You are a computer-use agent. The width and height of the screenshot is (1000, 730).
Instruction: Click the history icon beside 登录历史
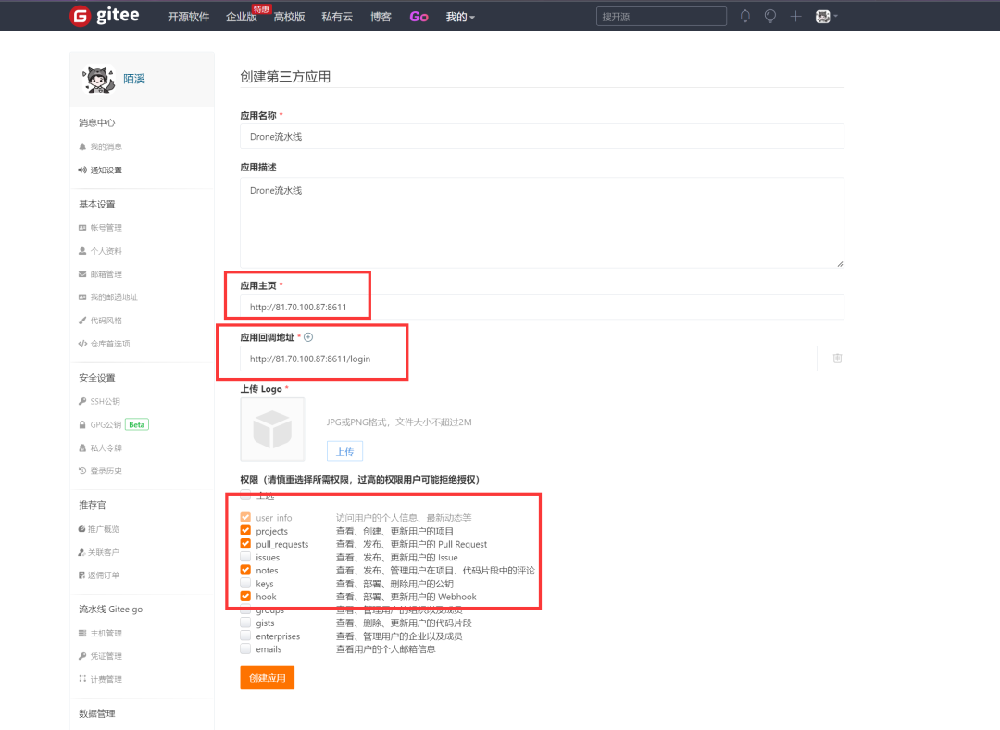click(82, 471)
